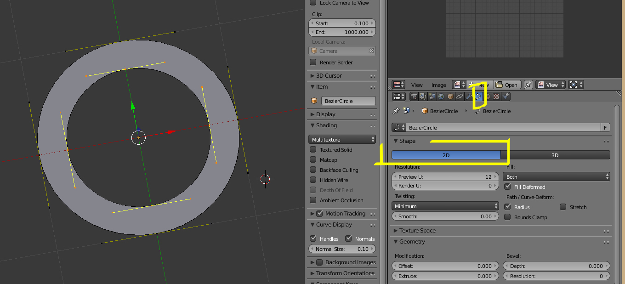Open the Multitexture shading dropdown

tap(342, 139)
